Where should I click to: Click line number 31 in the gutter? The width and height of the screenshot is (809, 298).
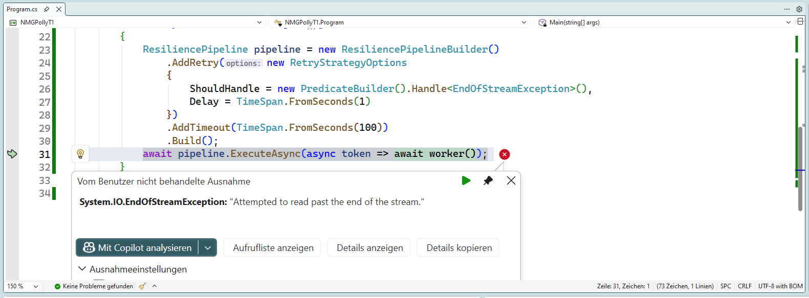[x=45, y=154]
